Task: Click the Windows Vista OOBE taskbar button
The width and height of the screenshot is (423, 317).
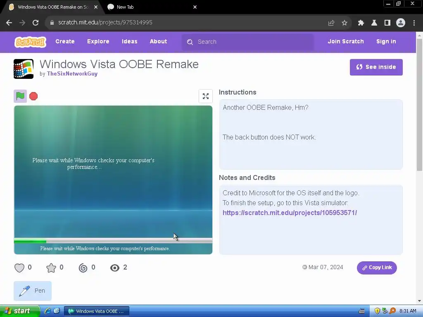Action: [97, 311]
